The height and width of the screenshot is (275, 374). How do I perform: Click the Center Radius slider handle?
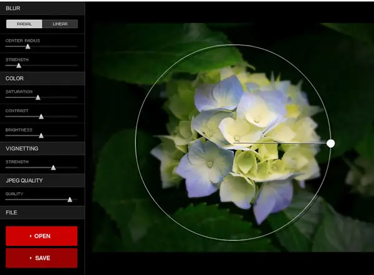[27, 46]
